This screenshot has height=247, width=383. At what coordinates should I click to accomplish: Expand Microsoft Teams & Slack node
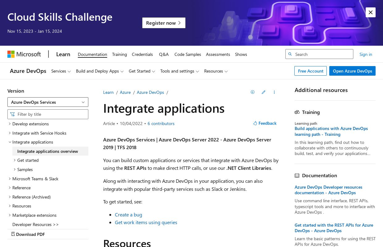pos(10,179)
